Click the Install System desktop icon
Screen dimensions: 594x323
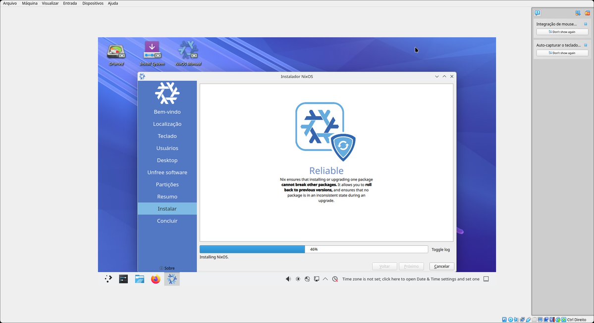(152, 53)
